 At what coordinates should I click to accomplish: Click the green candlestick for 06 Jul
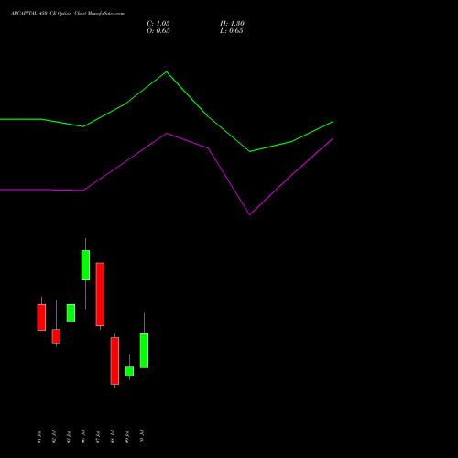tap(85, 265)
